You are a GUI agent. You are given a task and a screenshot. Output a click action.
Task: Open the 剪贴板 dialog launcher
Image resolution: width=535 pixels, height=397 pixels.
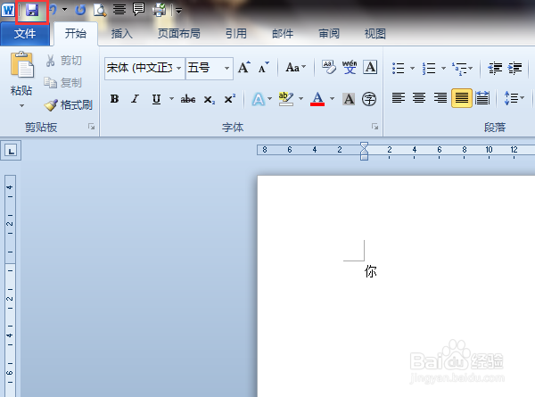point(91,127)
